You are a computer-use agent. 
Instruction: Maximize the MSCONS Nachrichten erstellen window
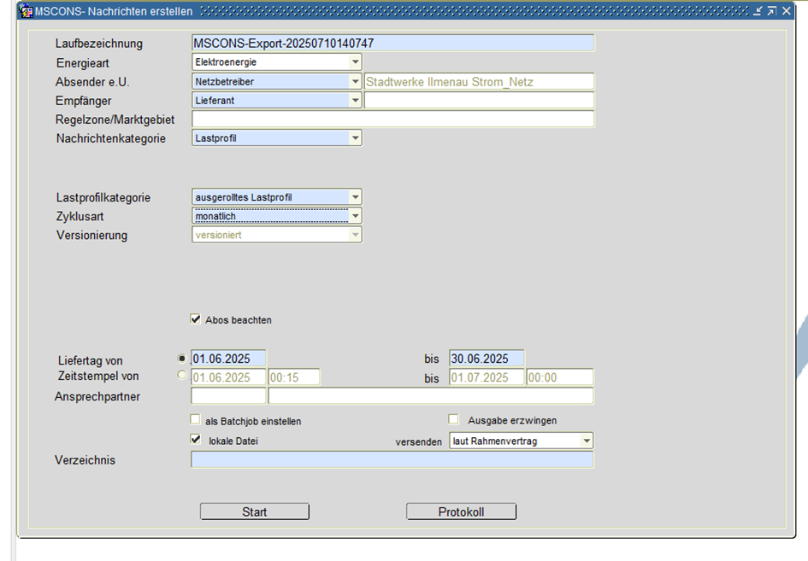[x=771, y=11]
